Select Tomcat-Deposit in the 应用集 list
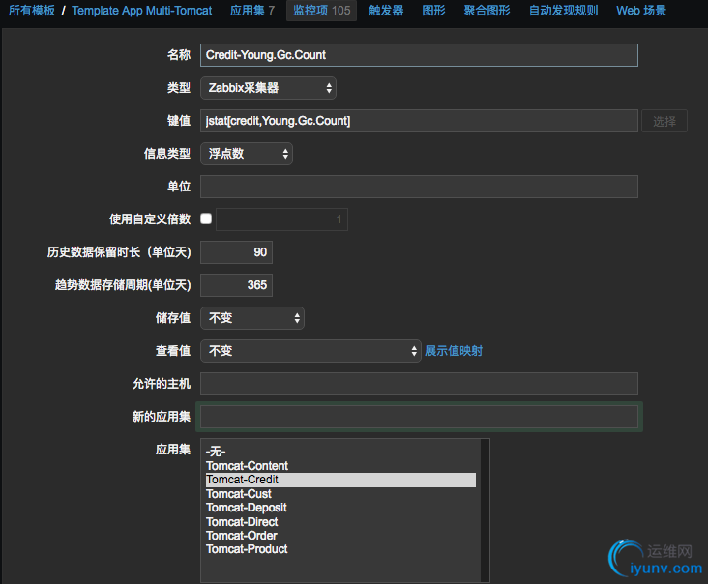 point(340,508)
